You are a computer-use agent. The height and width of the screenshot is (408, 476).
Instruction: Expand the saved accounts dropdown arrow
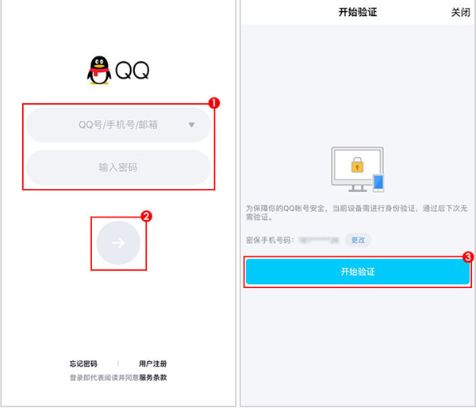[x=191, y=125]
